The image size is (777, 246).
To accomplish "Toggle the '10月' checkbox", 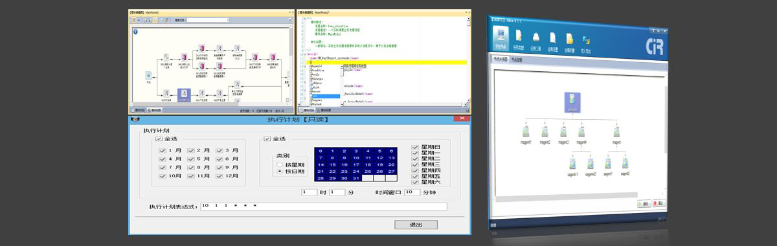I will point(162,176).
